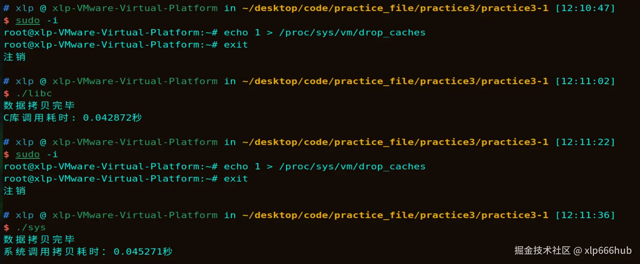Click the second underlined sudo command
The image size is (640, 264).
(x=28, y=154)
